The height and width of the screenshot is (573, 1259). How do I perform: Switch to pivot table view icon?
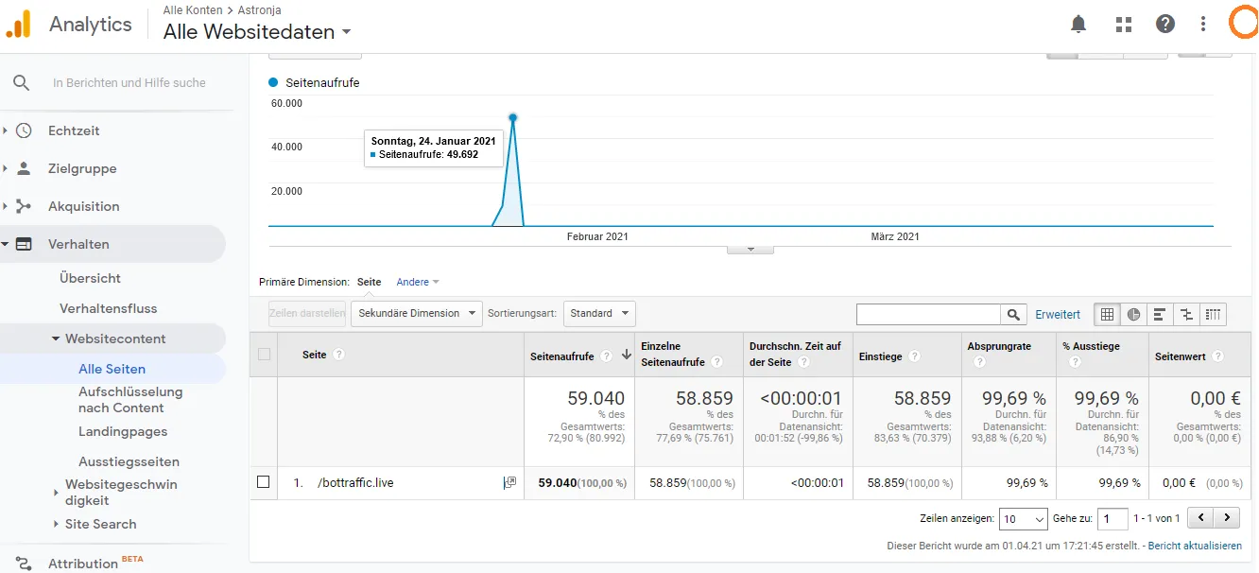1214,314
